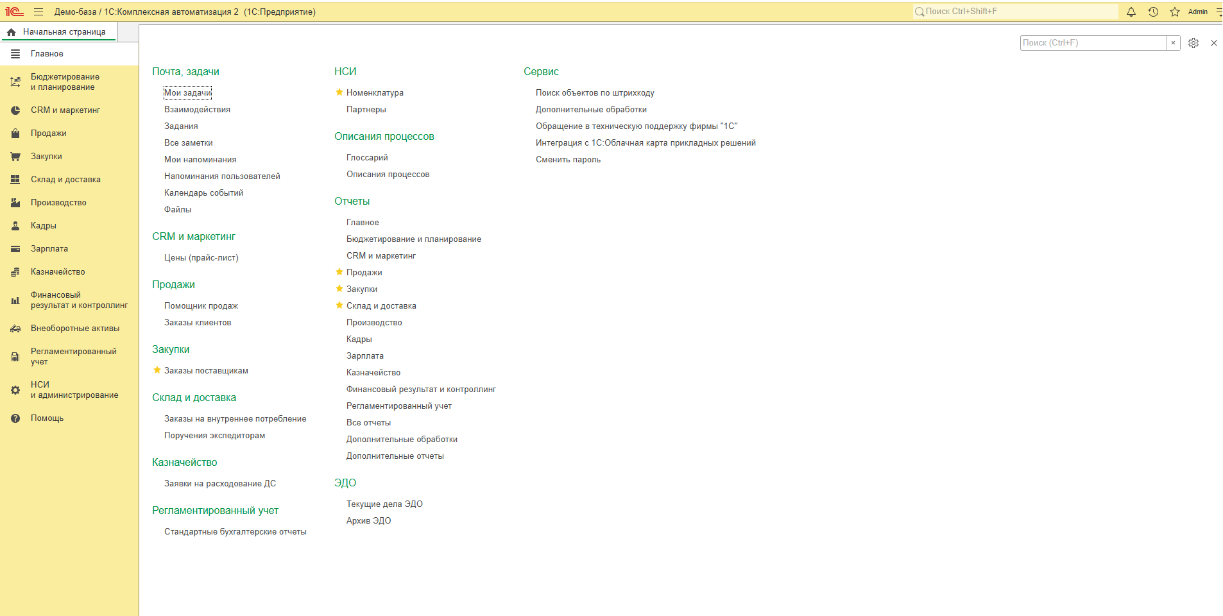The width and height of the screenshot is (1223, 616).
Task: Open the history clock icon
Action: tap(1153, 12)
